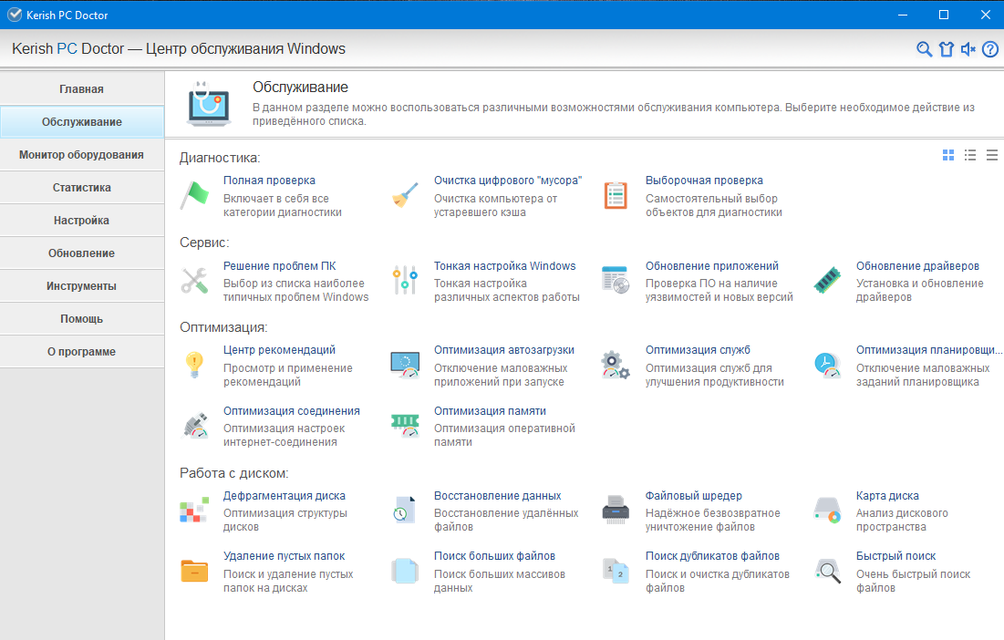Click the sliders icon for Тонкая настройка Windows
Screen dimensions: 1004x640
(405, 280)
